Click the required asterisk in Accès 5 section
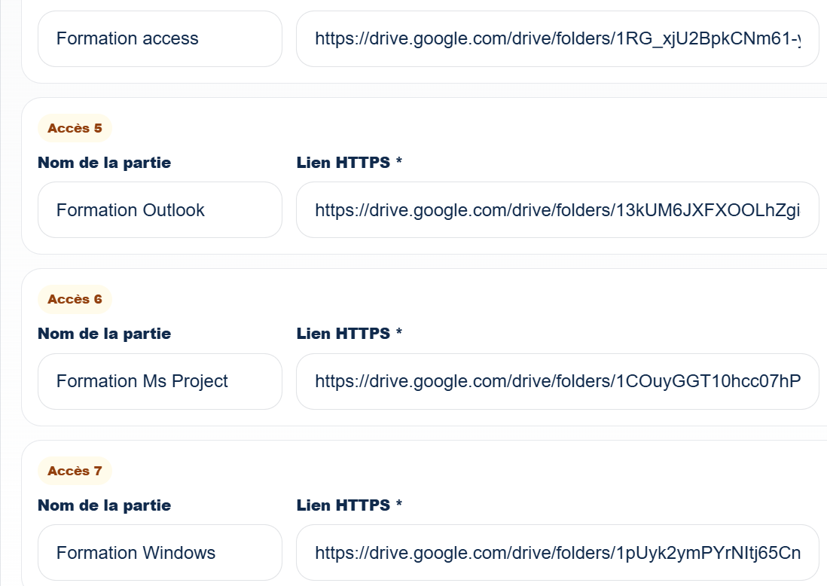 click(399, 160)
